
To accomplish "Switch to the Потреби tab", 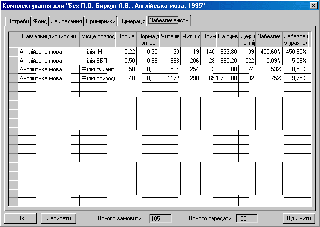I will (x=18, y=21).
